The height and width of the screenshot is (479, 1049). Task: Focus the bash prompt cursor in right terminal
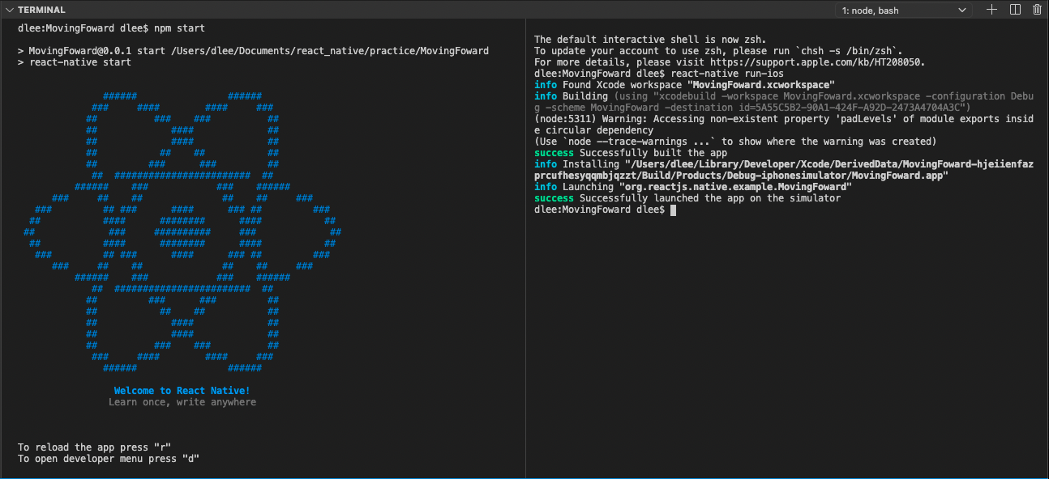click(673, 210)
